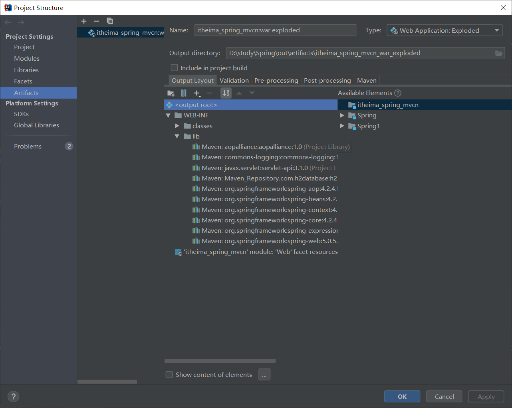Click artifact list horizontal scrollbar
The image size is (512, 408).
click(x=107, y=382)
